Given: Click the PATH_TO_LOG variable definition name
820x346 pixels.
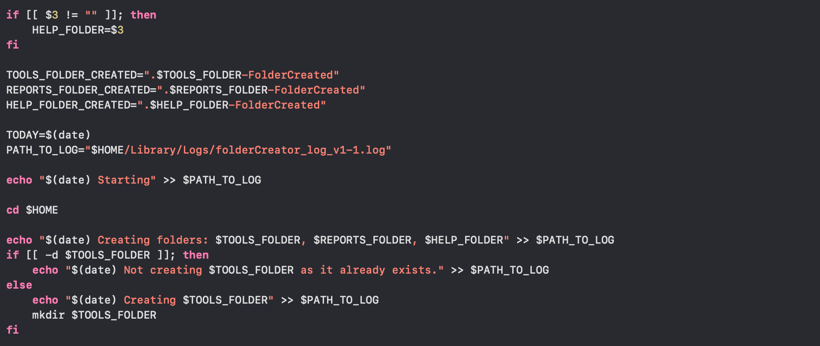Looking at the screenshot, I should [x=42, y=150].
